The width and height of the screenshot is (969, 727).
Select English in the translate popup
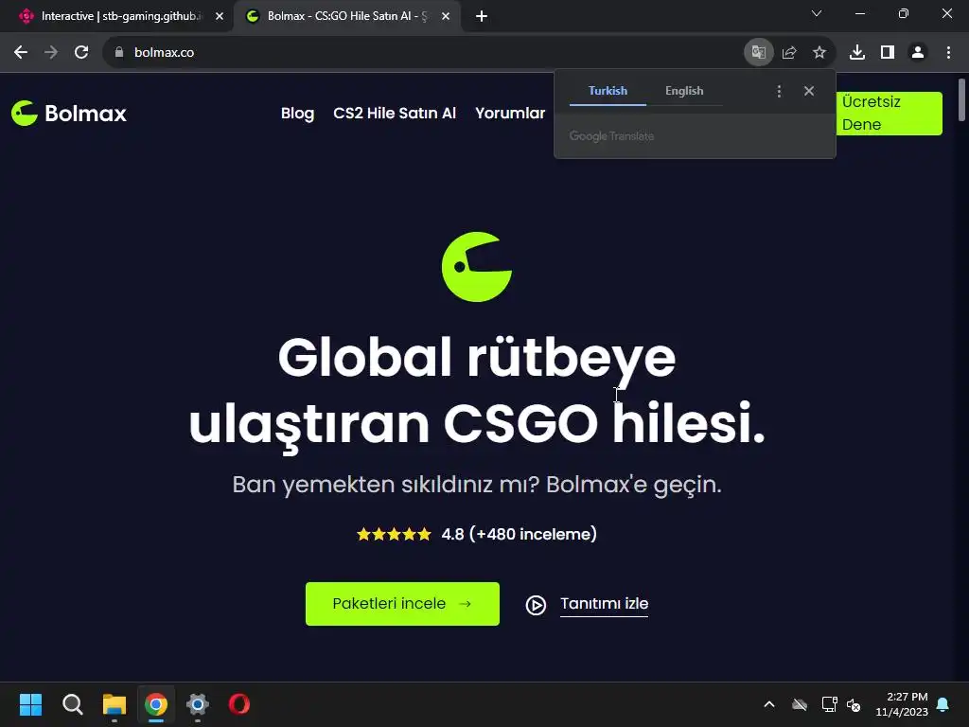pos(684,91)
